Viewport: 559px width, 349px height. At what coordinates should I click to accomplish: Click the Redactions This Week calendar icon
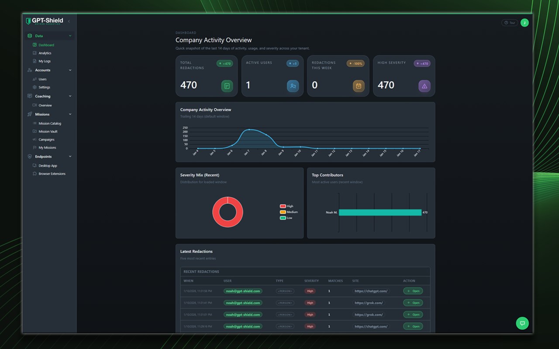tap(359, 86)
